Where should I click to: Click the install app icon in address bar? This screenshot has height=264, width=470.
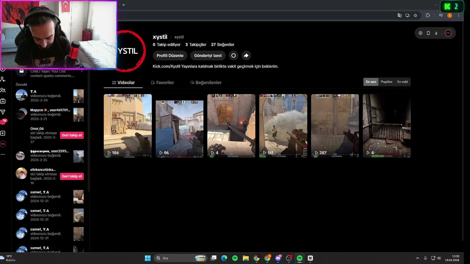click(x=408, y=15)
